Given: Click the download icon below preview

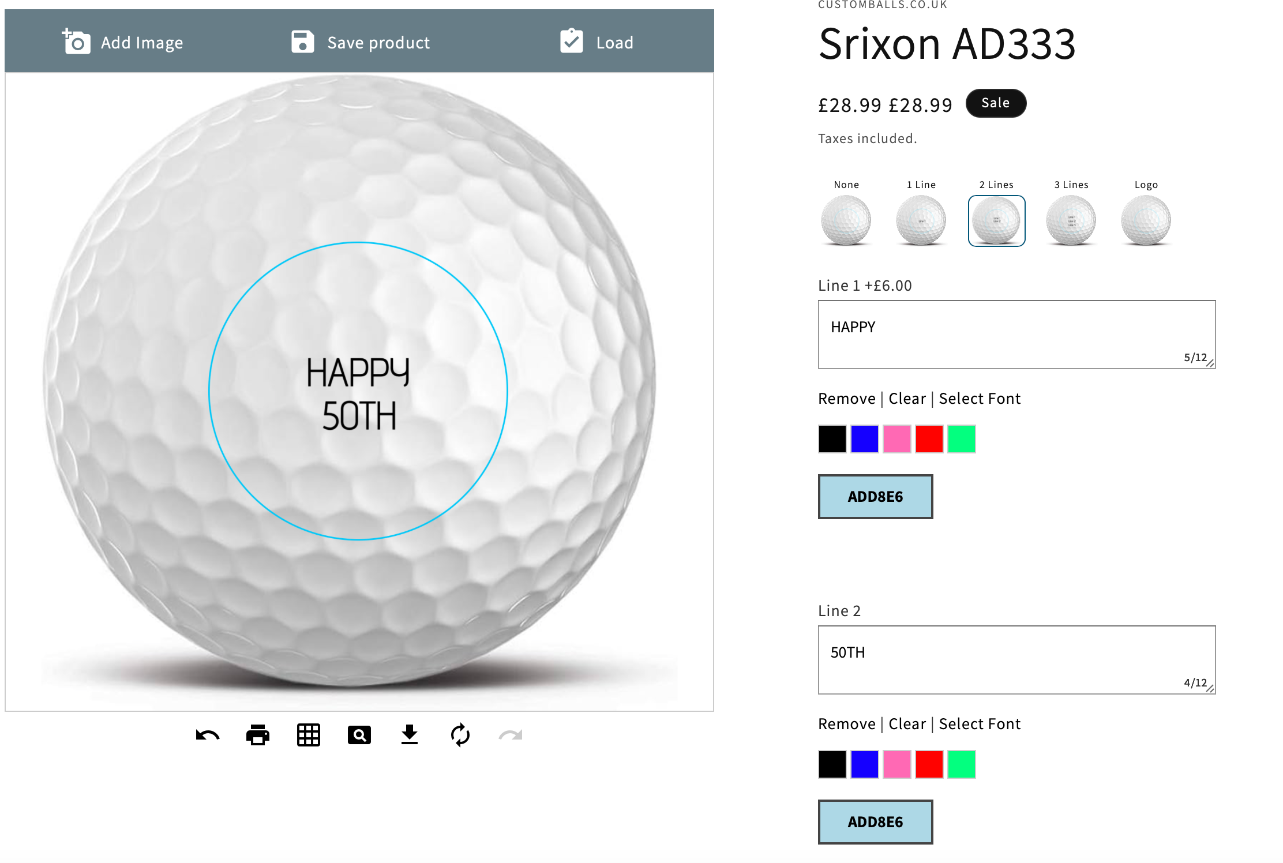Looking at the screenshot, I should pos(410,735).
